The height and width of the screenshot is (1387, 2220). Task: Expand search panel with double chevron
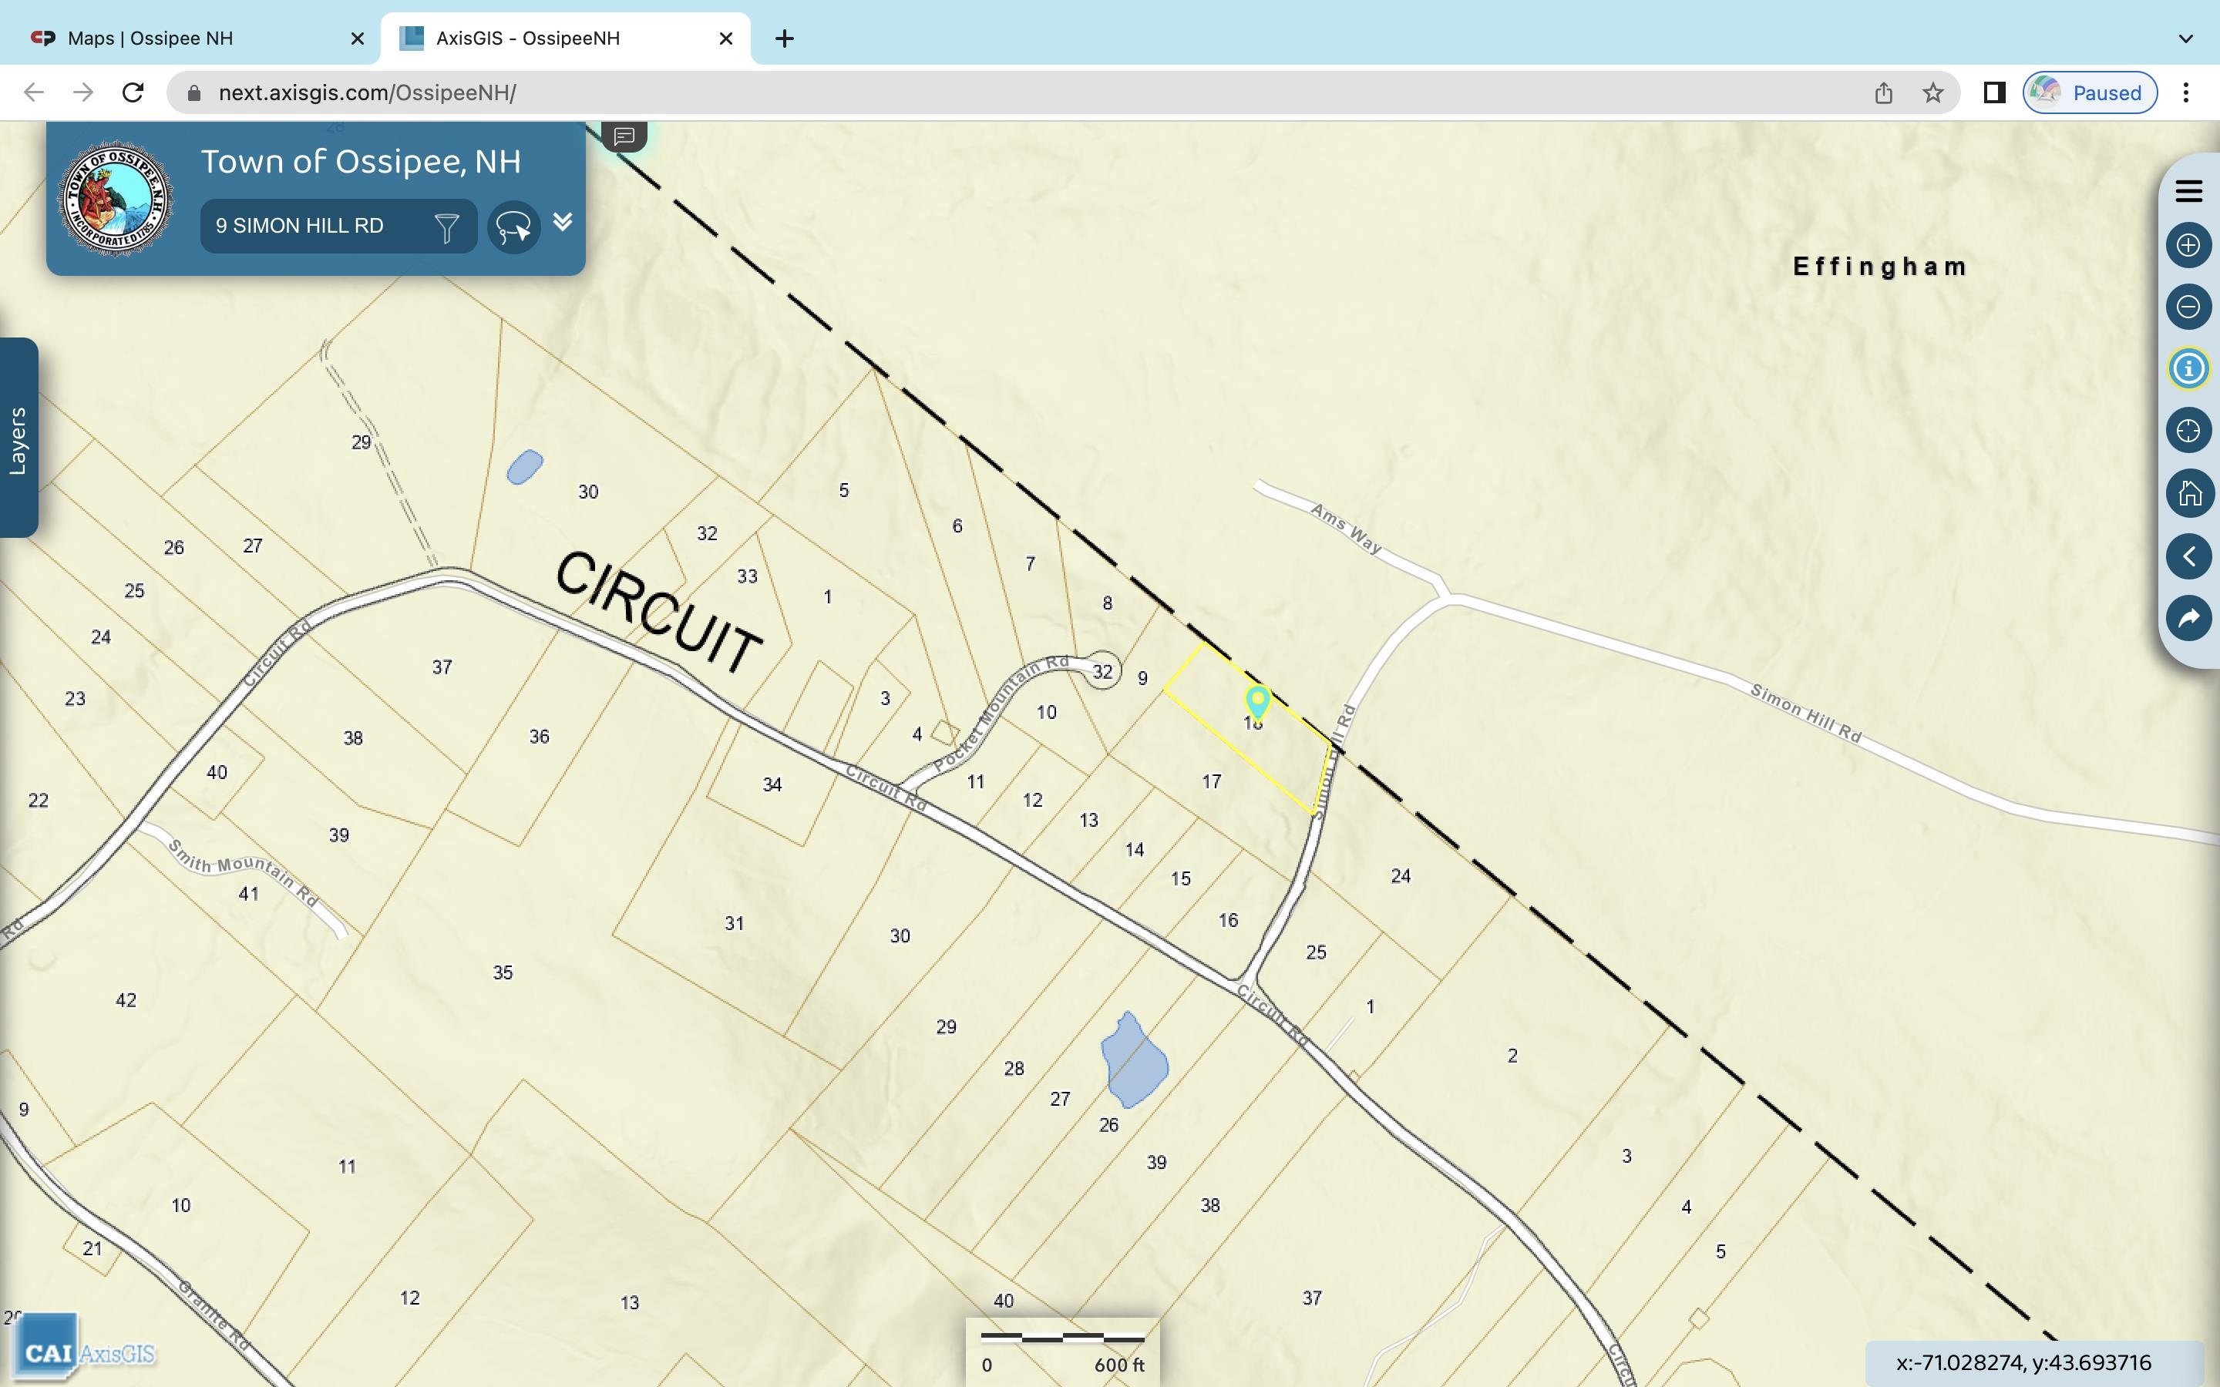point(563,222)
